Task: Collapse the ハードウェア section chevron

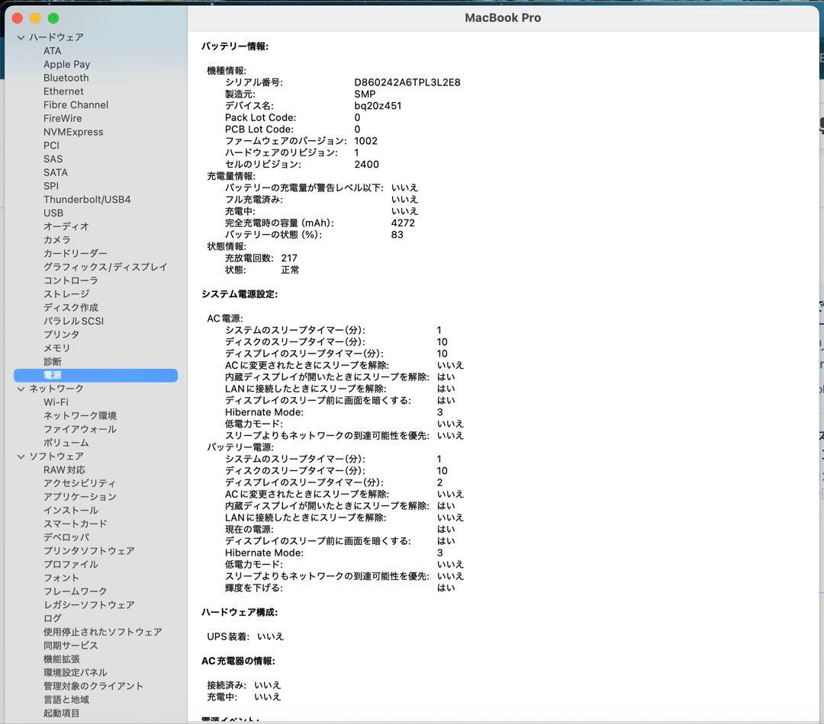Action: point(21,37)
